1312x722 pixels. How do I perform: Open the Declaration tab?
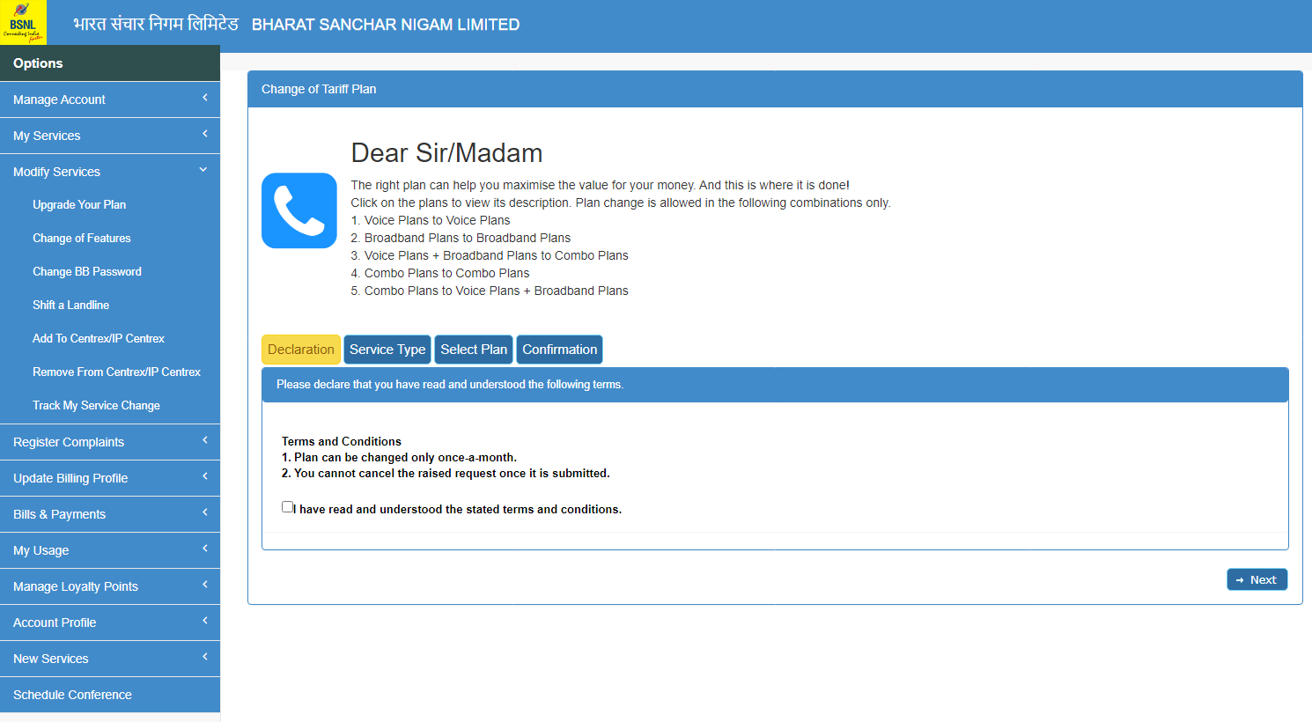coord(301,350)
